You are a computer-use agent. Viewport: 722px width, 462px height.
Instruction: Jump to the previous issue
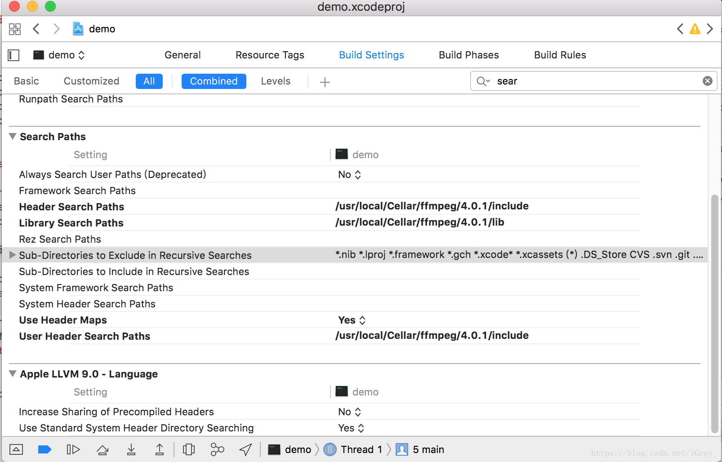pyautogui.click(x=680, y=29)
